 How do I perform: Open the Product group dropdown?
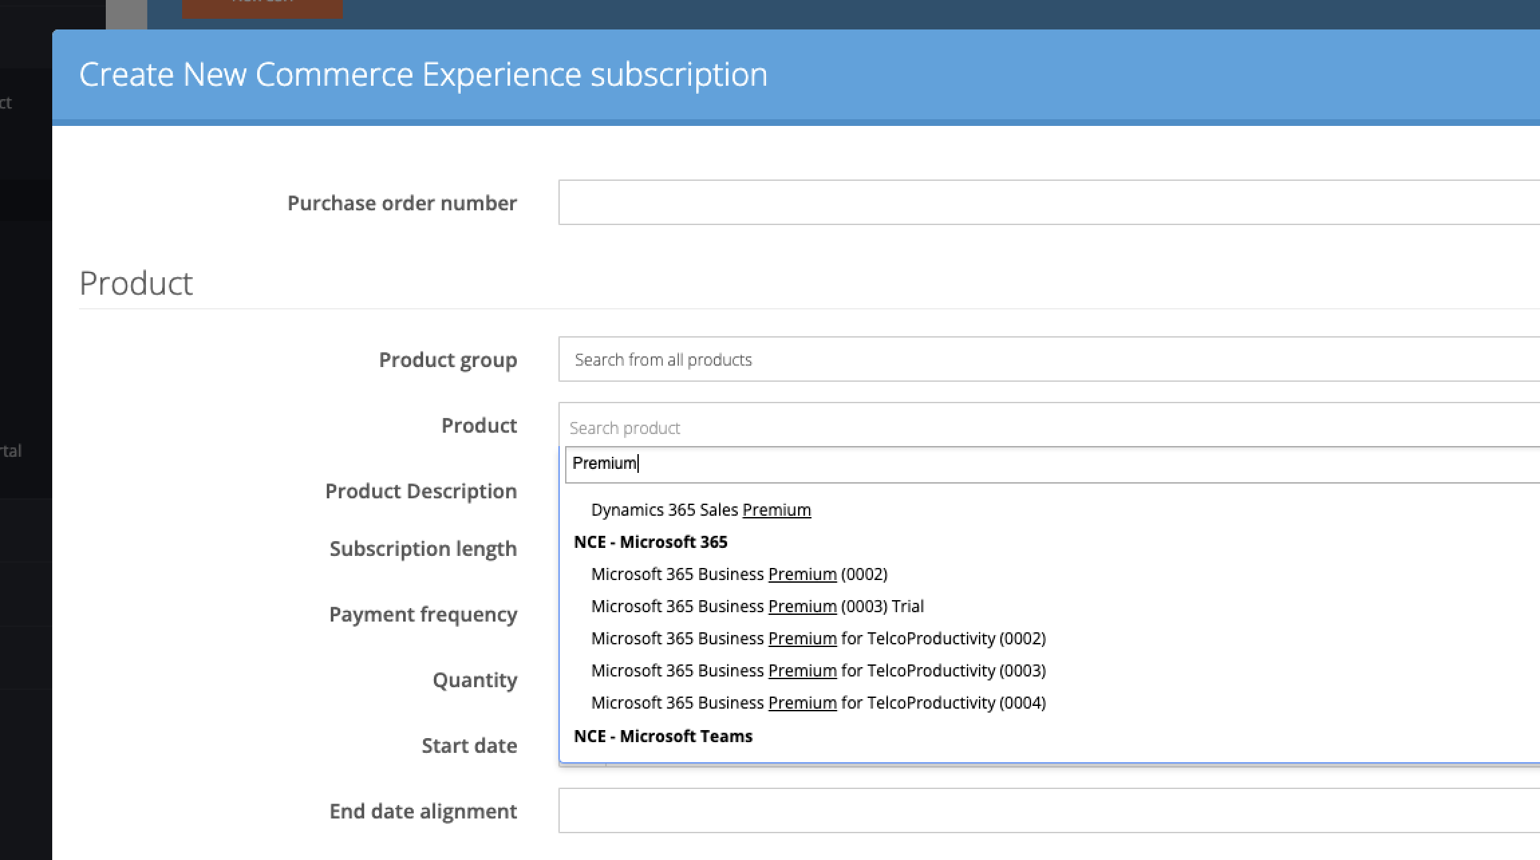click(1049, 360)
